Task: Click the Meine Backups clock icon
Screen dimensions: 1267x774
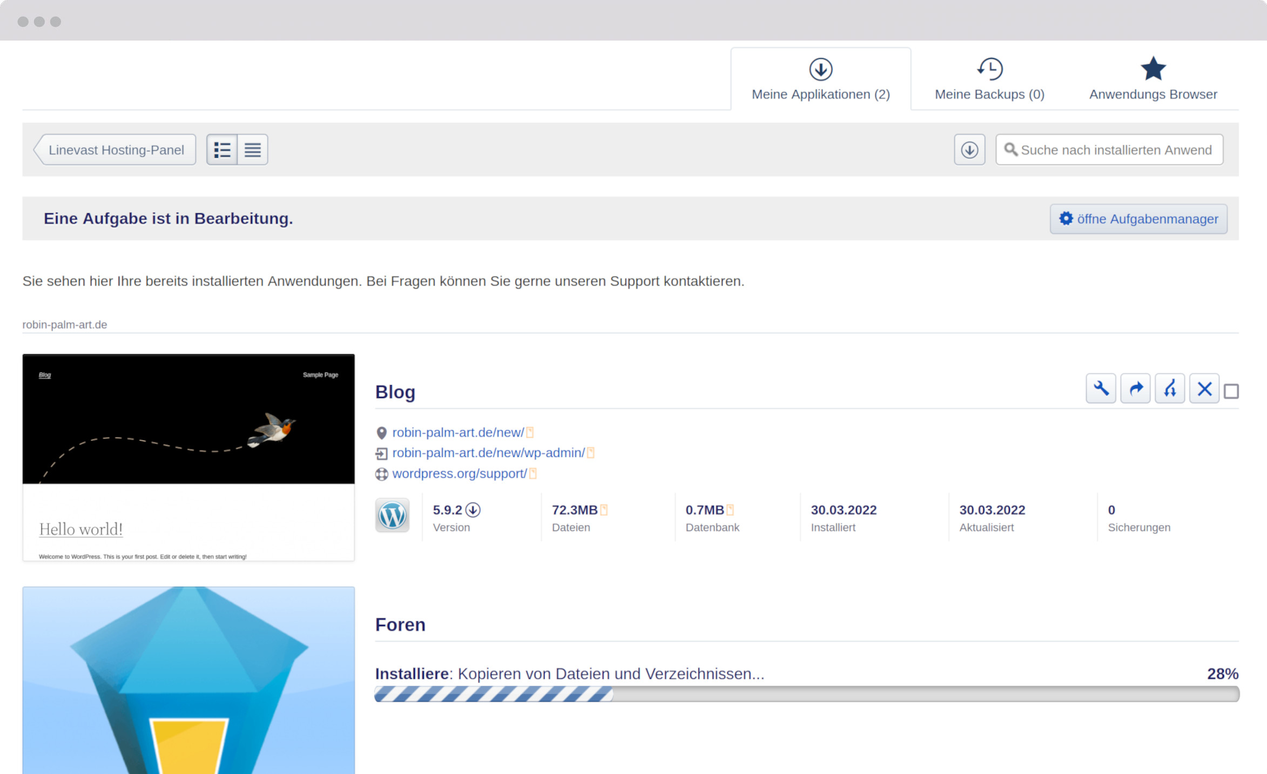Action: (989, 69)
